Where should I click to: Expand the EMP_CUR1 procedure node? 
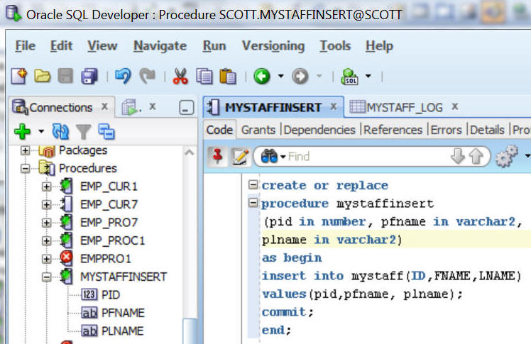pos(47,187)
